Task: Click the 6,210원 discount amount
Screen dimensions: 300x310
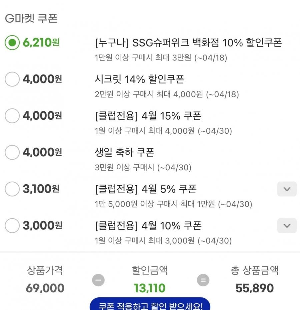Action: 41,43
